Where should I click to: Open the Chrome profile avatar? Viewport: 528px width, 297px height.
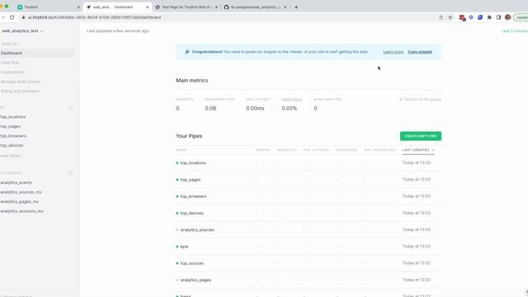[x=508, y=17]
